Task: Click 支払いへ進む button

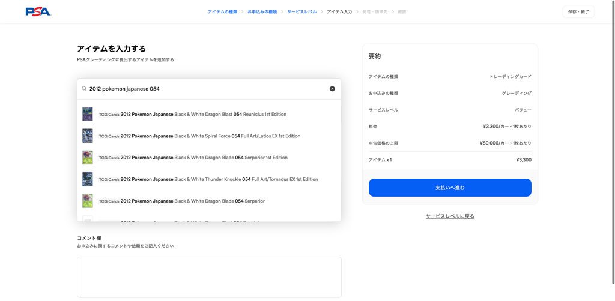Action: point(450,188)
